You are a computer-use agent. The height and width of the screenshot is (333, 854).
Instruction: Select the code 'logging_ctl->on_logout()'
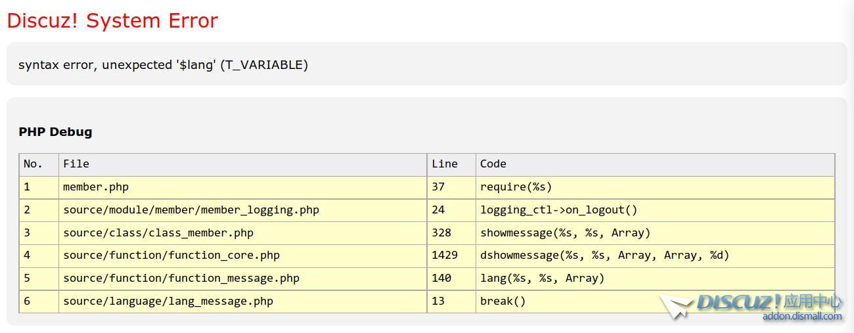(x=559, y=210)
